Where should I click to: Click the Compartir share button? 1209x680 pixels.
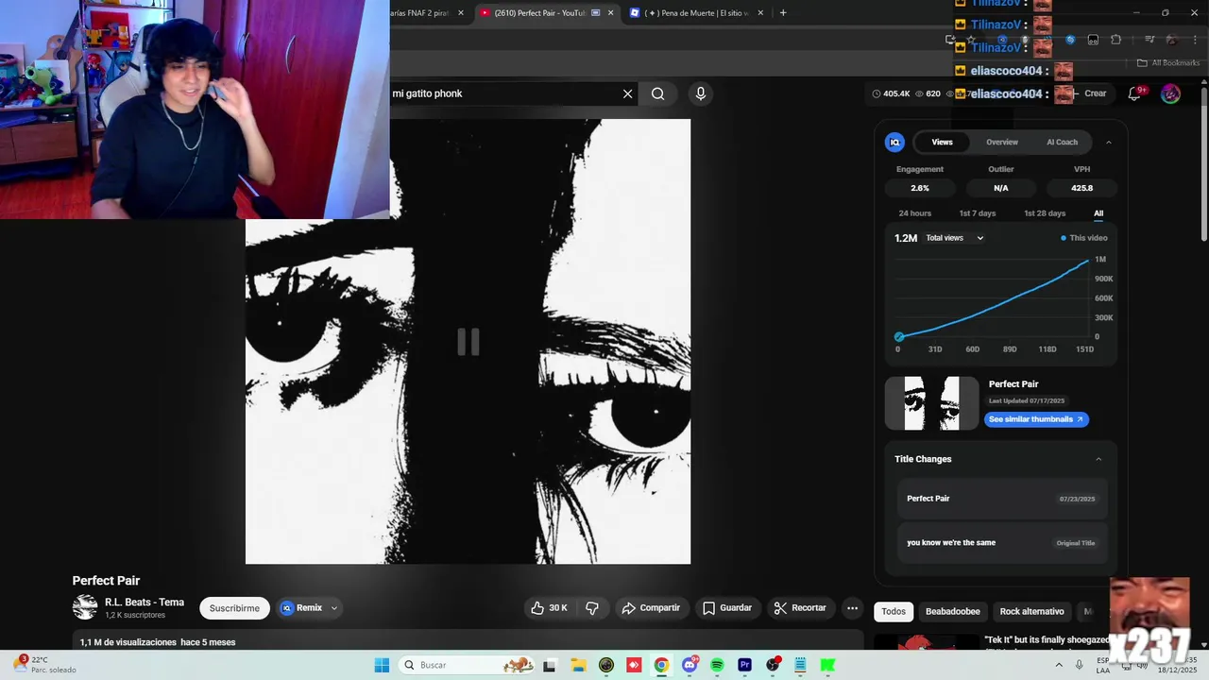651,608
